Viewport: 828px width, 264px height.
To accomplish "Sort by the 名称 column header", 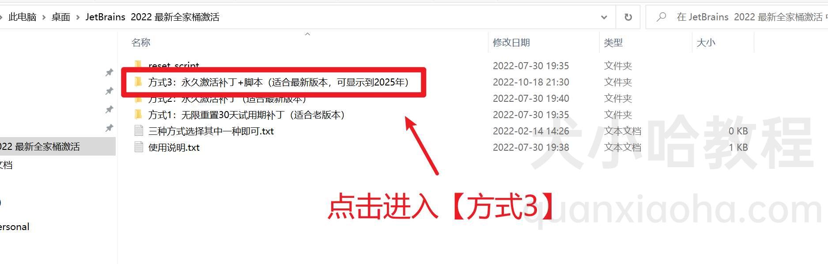I will (141, 42).
